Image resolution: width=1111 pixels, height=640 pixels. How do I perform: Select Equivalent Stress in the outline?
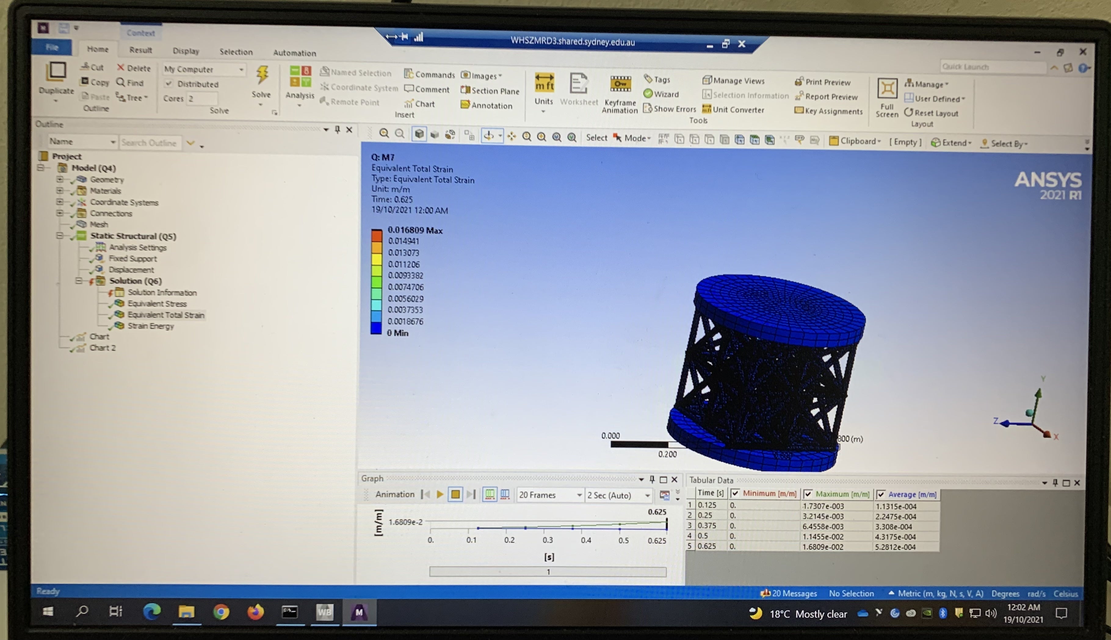(157, 303)
